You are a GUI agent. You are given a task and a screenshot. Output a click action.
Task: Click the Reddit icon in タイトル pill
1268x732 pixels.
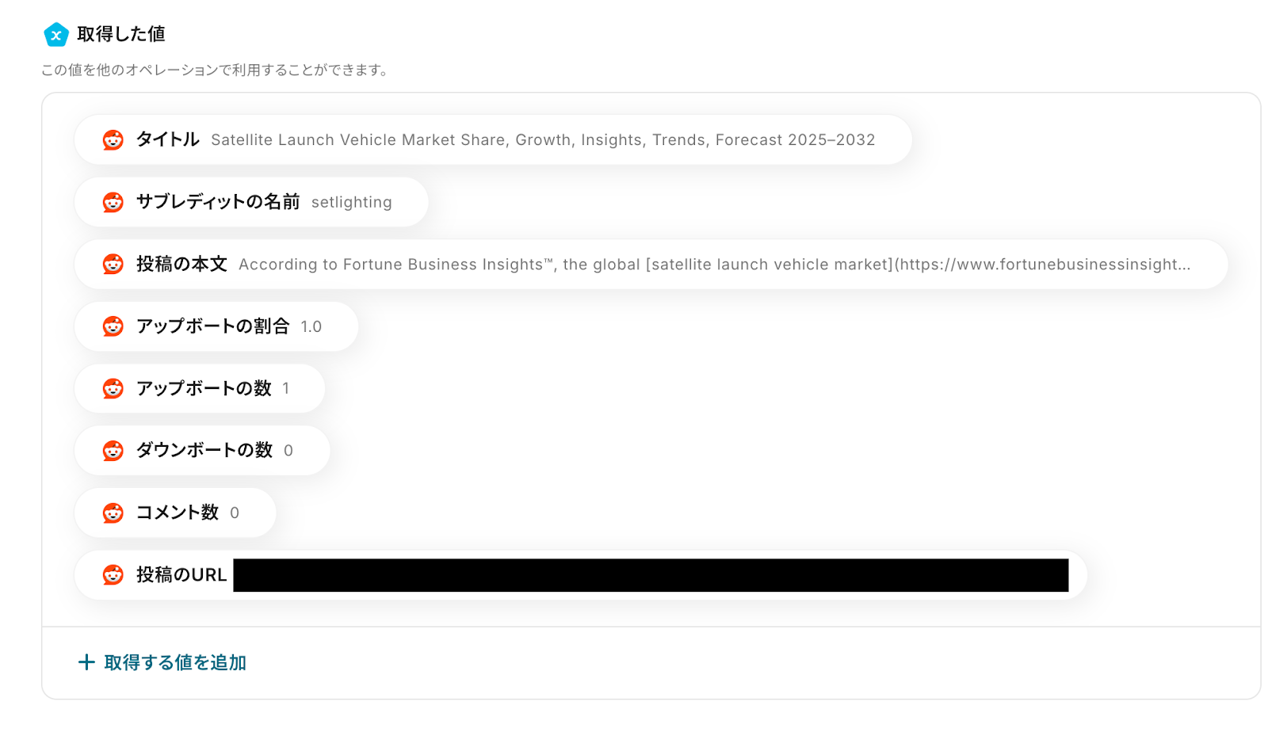point(113,140)
